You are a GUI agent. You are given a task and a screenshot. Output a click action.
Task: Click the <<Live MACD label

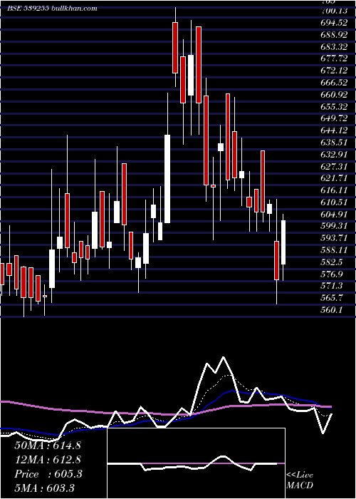tap(300, 480)
